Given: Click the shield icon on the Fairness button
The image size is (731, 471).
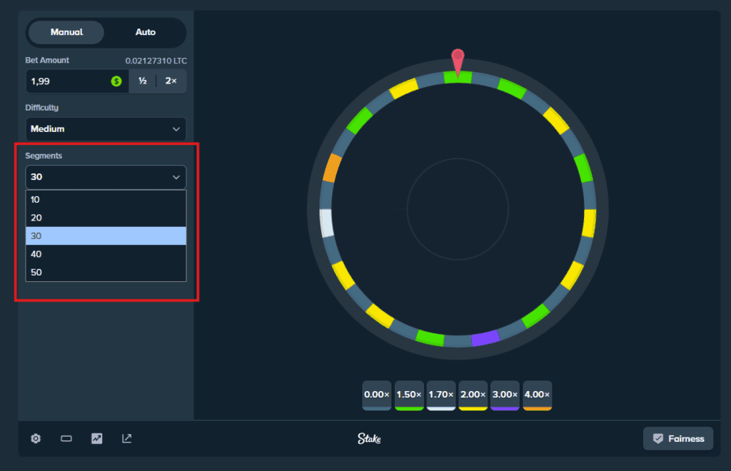Looking at the screenshot, I should (x=658, y=438).
